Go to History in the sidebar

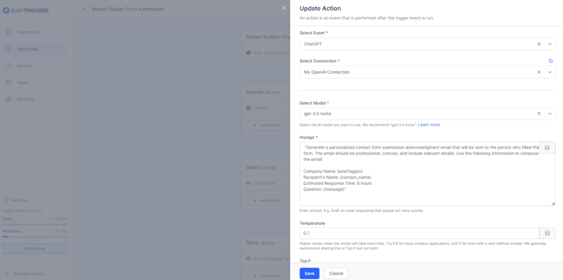click(24, 66)
